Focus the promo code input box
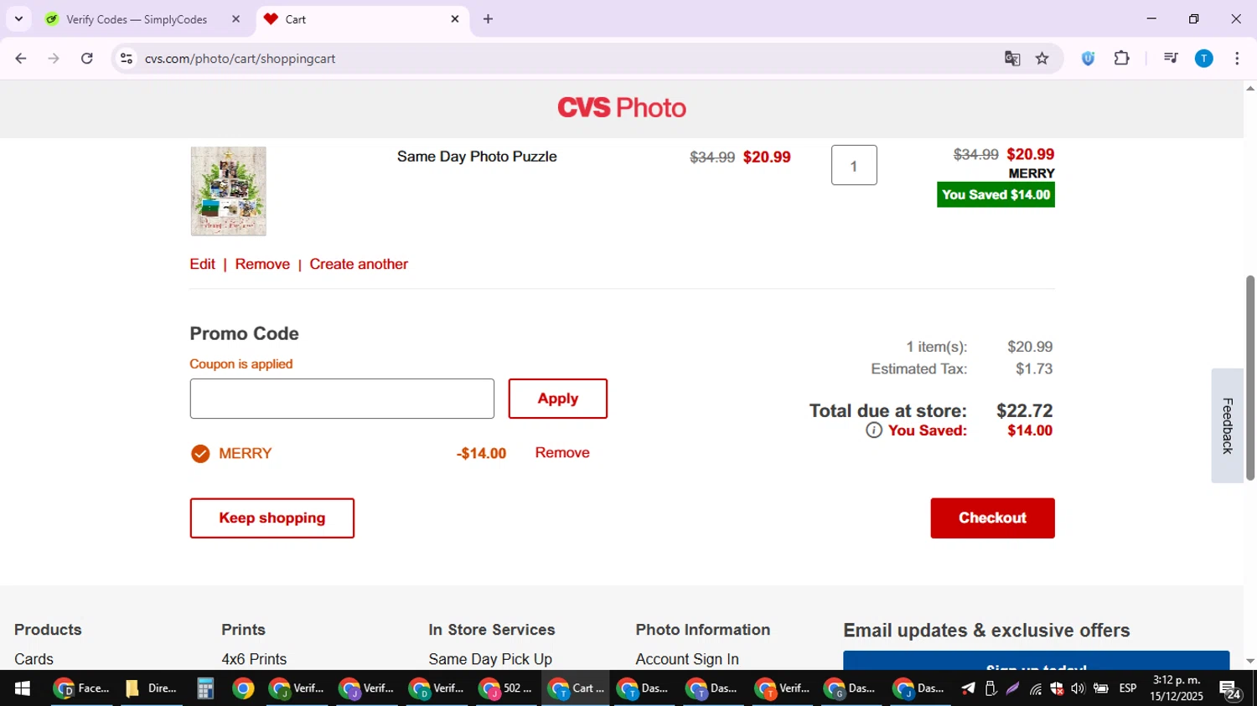Screen dimensions: 1257x706 click(x=342, y=399)
